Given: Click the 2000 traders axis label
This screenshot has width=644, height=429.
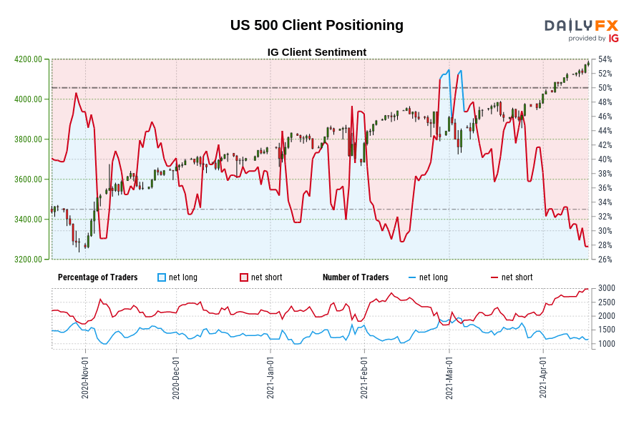Looking at the screenshot, I should pyautogui.click(x=607, y=316).
